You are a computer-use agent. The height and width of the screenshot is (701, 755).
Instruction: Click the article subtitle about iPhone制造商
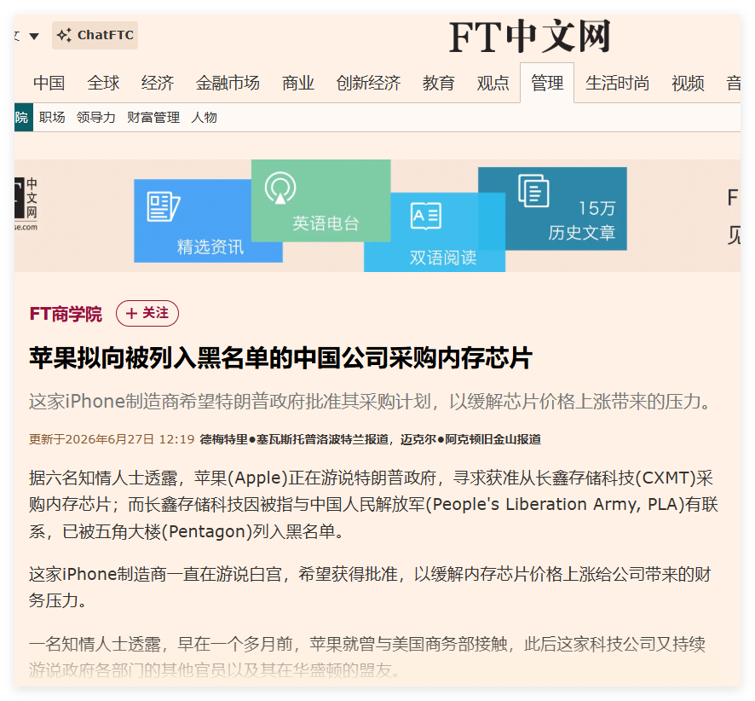[371, 402]
